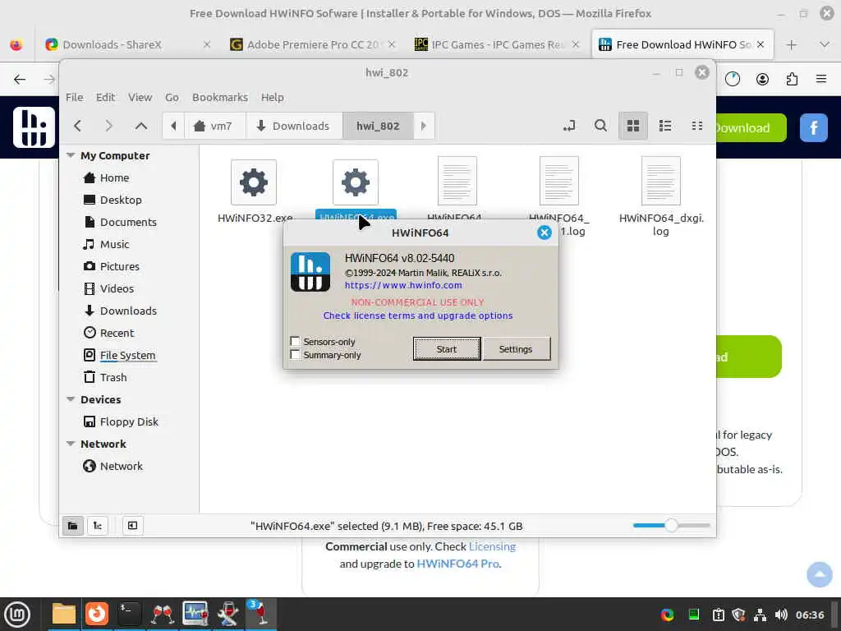Image resolution: width=841 pixels, height=631 pixels.
Task: List all Firefox tabs with chevron
Action: (825, 44)
